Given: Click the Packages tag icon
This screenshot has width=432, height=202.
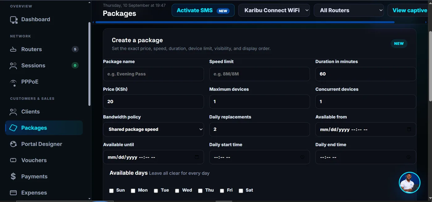Looking at the screenshot, I should (13, 128).
